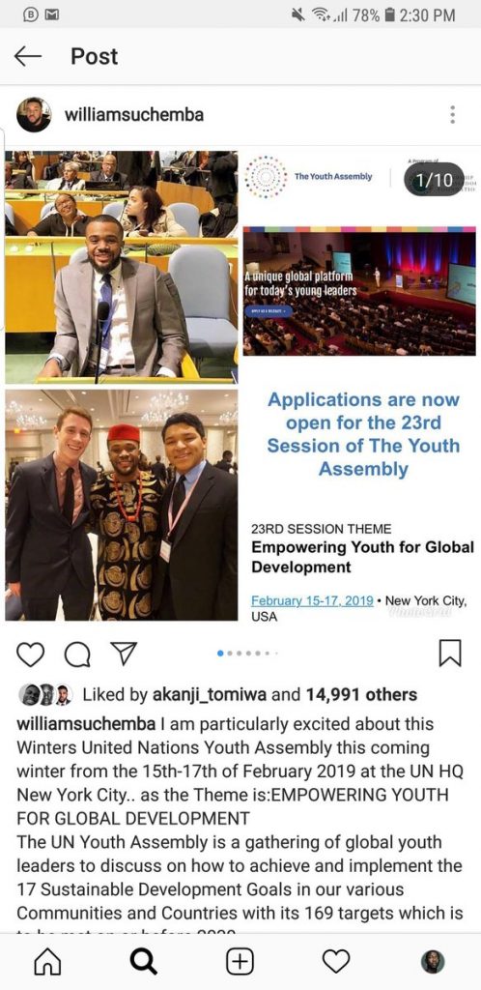481x990 pixels.
Task: Open the williamsuchemba profile picture
Action: pos(34,115)
